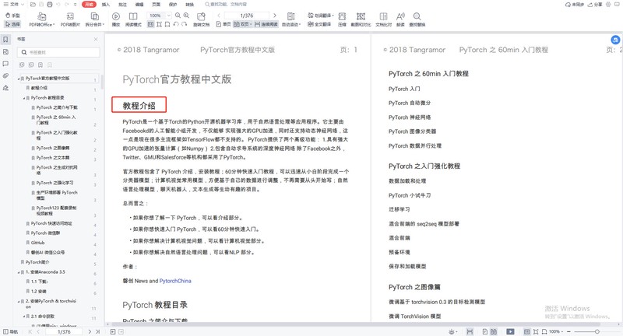
Task: Open the attachments paperclip panel
Action: coord(5,75)
